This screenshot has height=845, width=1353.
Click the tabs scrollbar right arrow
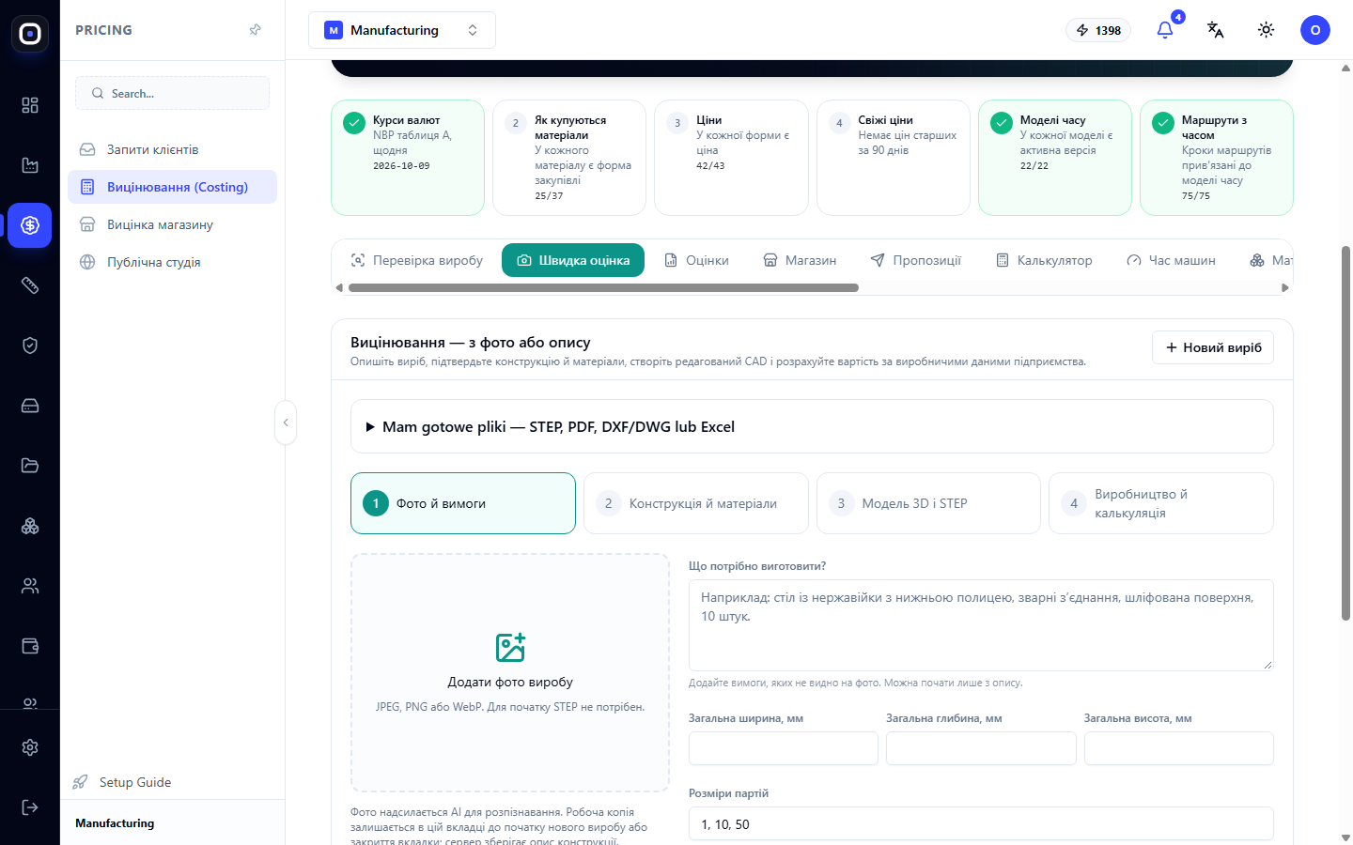click(x=1285, y=288)
